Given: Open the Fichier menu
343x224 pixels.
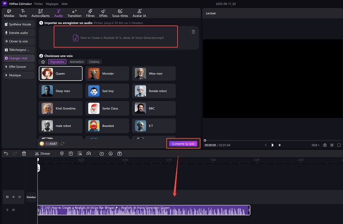Looking at the screenshot, I should click(39, 3).
